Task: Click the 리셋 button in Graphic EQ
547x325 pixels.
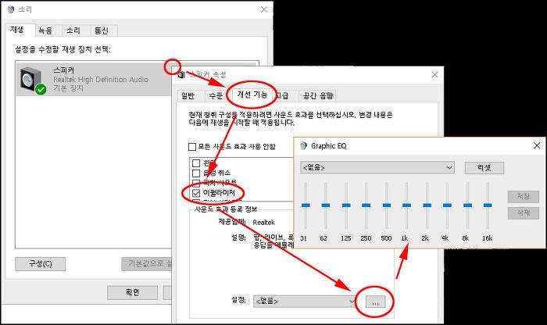Action: [x=484, y=168]
